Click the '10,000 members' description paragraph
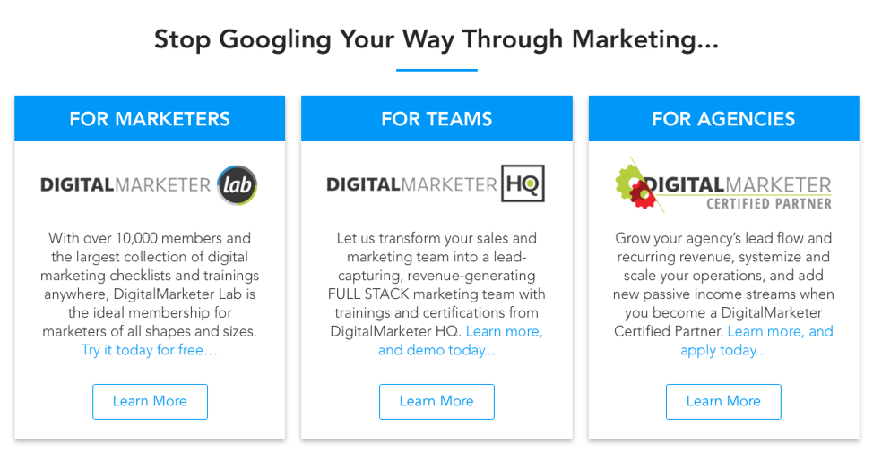Screen dimensions: 873x460 (x=150, y=285)
